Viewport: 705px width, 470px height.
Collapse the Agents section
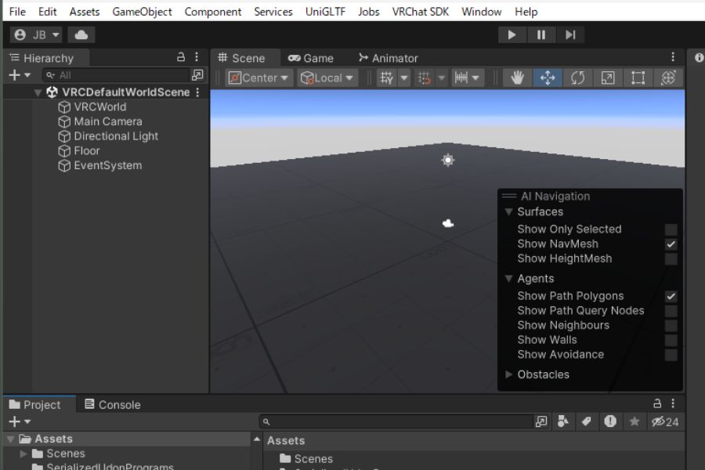point(508,278)
